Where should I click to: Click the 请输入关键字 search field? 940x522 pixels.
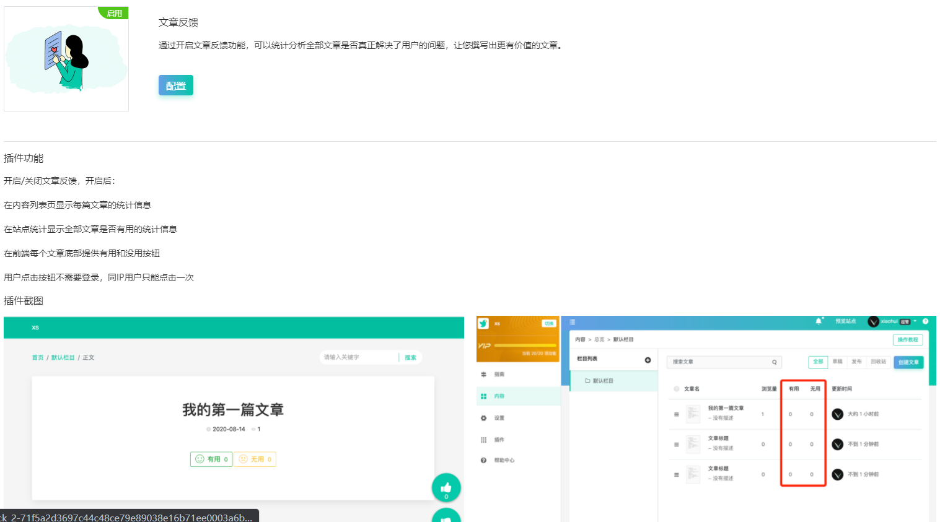coord(359,357)
